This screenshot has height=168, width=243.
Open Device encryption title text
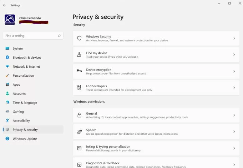click(x=99, y=70)
